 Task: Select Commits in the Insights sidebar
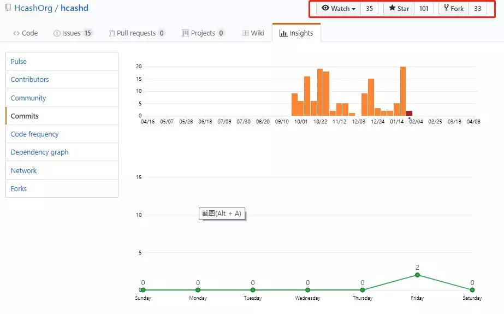(62, 116)
